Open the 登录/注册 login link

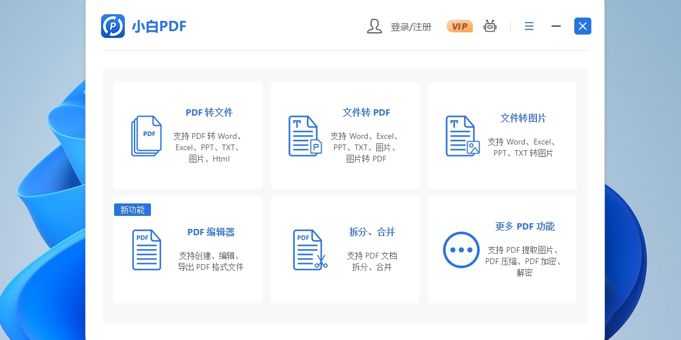tap(411, 27)
